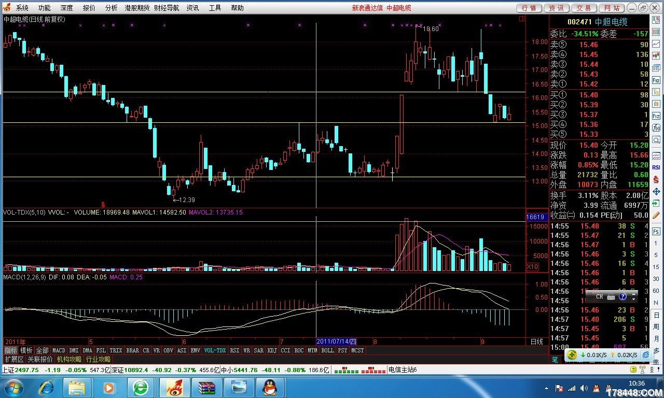Click the candlestick chart icon in sidebar
Image resolution: width=664 pixels, height=398 pixels.
[x=656, y=55]
